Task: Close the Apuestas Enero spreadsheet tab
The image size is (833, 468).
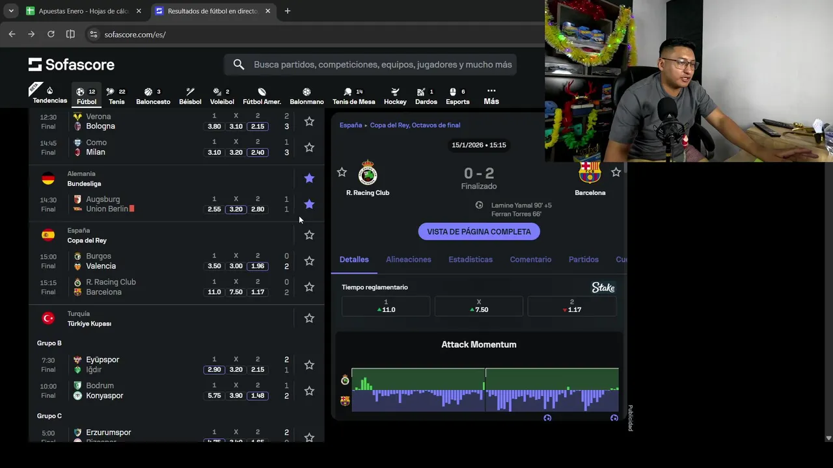Action: pyautogui.click(x=139, y=11)
